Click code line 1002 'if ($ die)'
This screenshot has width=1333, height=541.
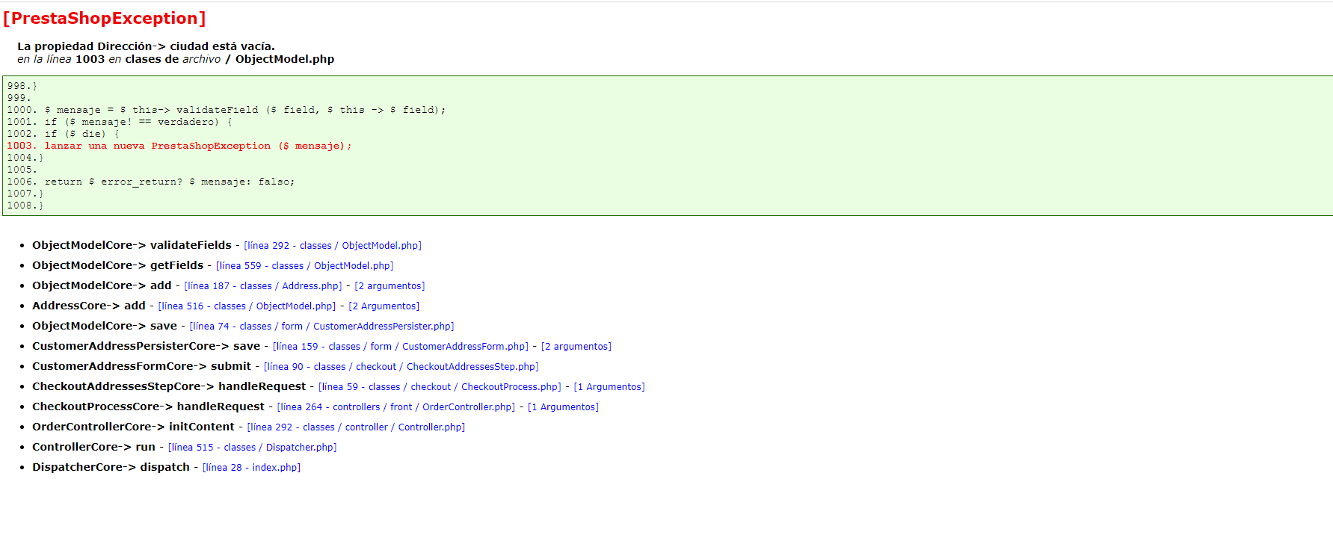[64, 134]
